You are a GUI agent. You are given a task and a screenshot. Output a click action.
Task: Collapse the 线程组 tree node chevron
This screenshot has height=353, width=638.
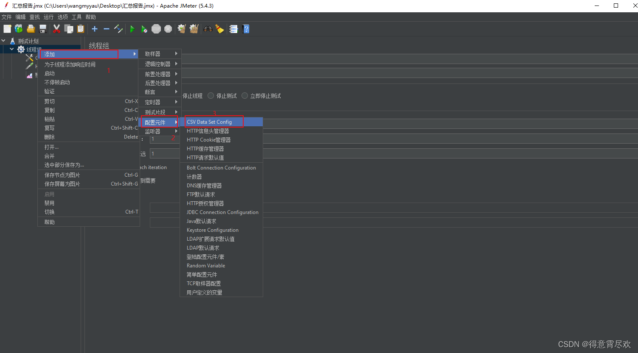coord(12,50)
